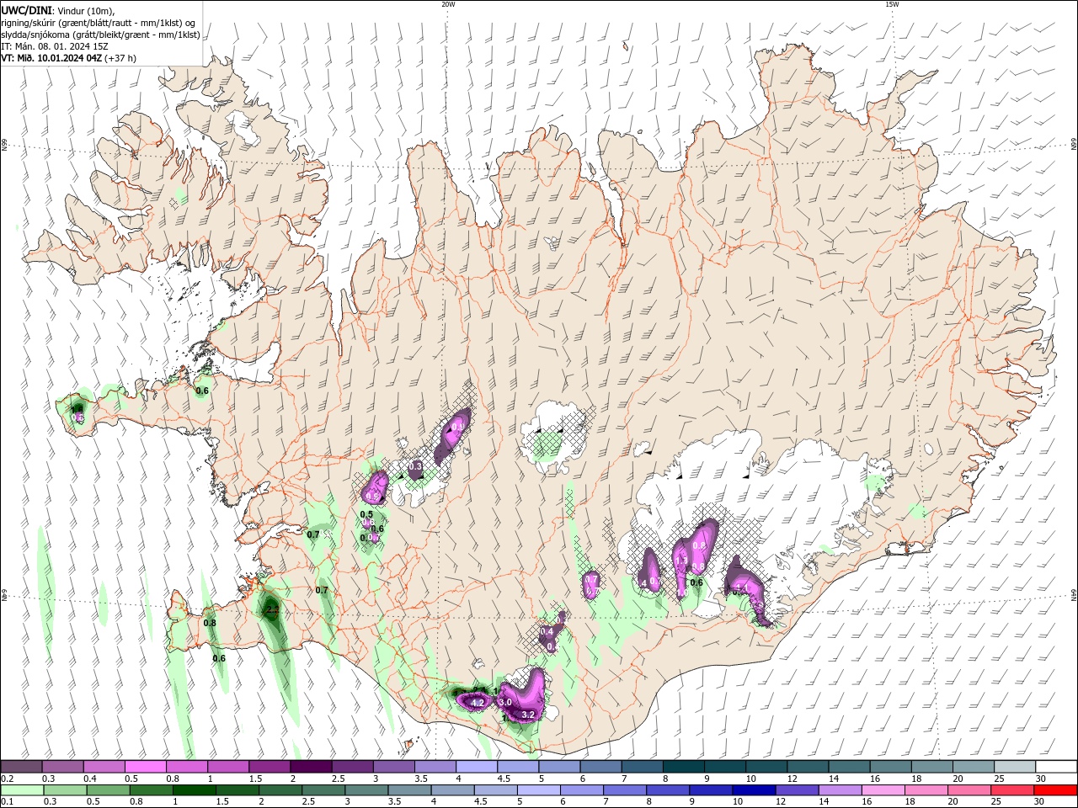The image size is (1078, 808).
Task: Click the (+37 h) forecast offset text
Action: [x=120, y=59]
